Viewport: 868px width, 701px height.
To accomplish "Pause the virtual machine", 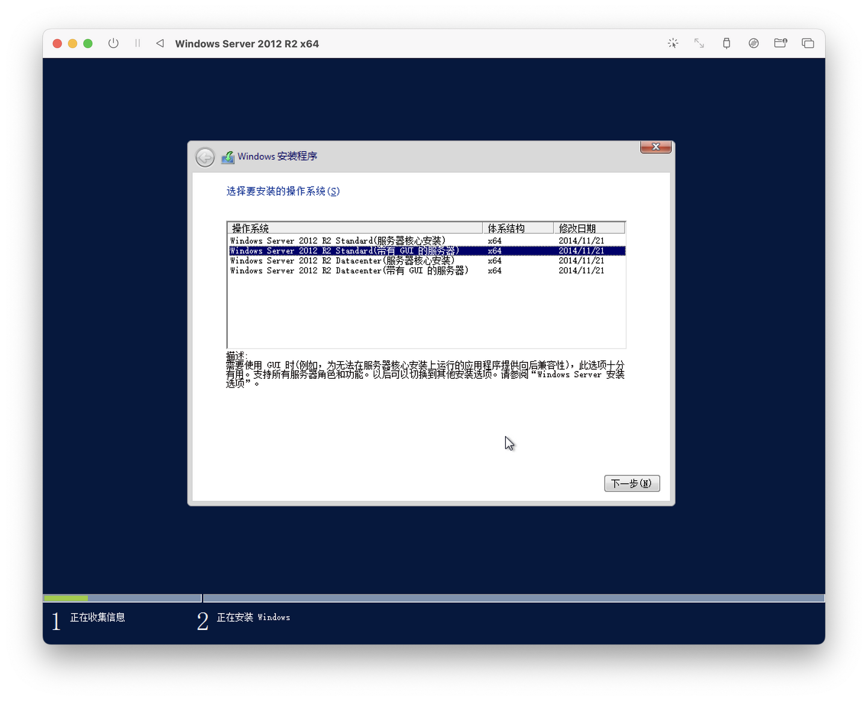I will click(x=137, y=43).
